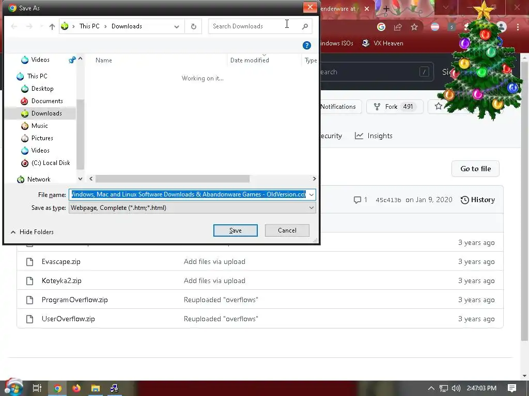Click horizontal scrollbar left arrow

[x=91, y=179]
